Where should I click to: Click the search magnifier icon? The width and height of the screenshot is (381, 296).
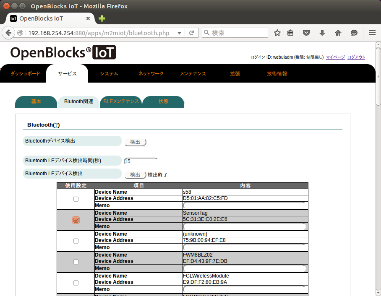pyautogui.click(x=206, y=33)
